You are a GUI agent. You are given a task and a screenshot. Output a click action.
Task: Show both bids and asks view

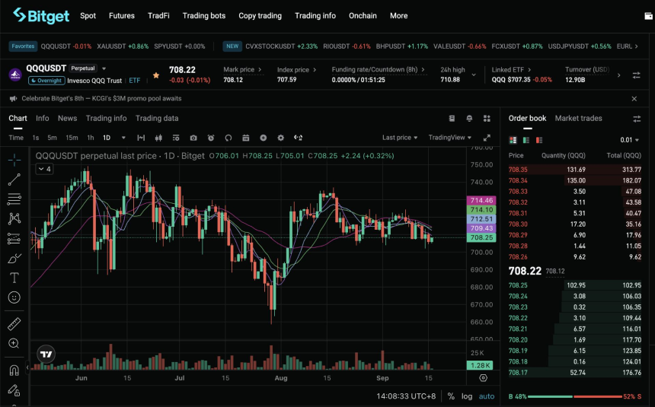coord(513,140)
